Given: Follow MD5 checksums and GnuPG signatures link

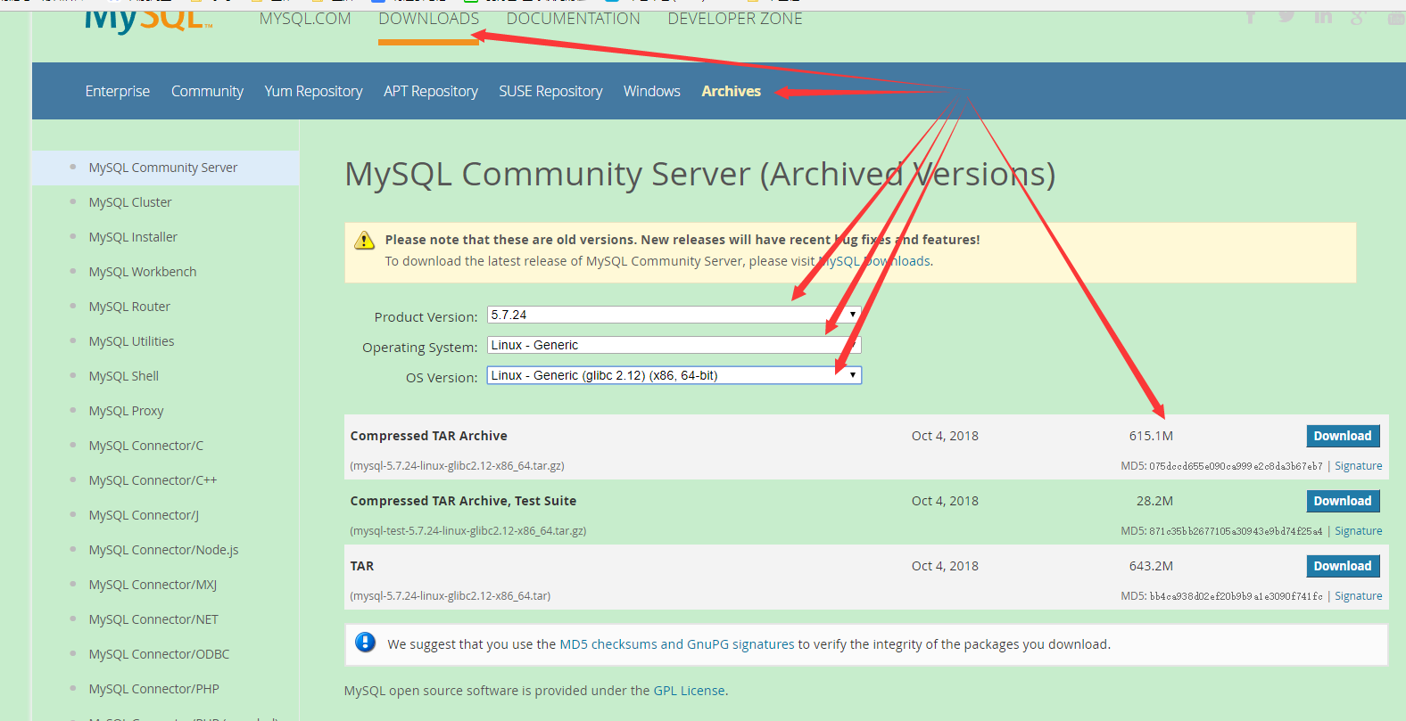Looking at the screenshot, I should tap(677, 644).
